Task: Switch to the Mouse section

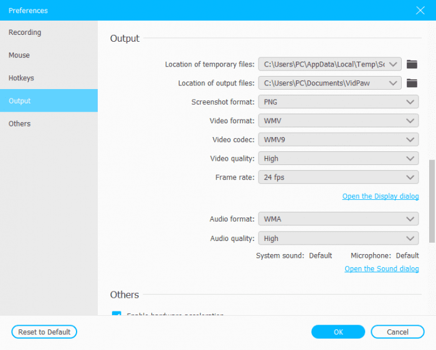Action: [49, 55]
